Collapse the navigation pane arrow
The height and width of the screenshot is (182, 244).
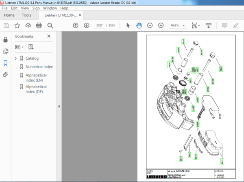(59, 106)
